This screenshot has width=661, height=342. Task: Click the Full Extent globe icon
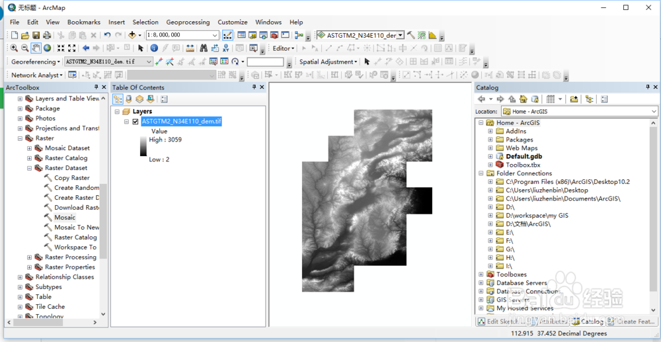(47, 48)
